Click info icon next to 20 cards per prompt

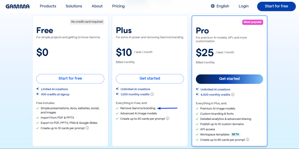click(x=168, y=119)
